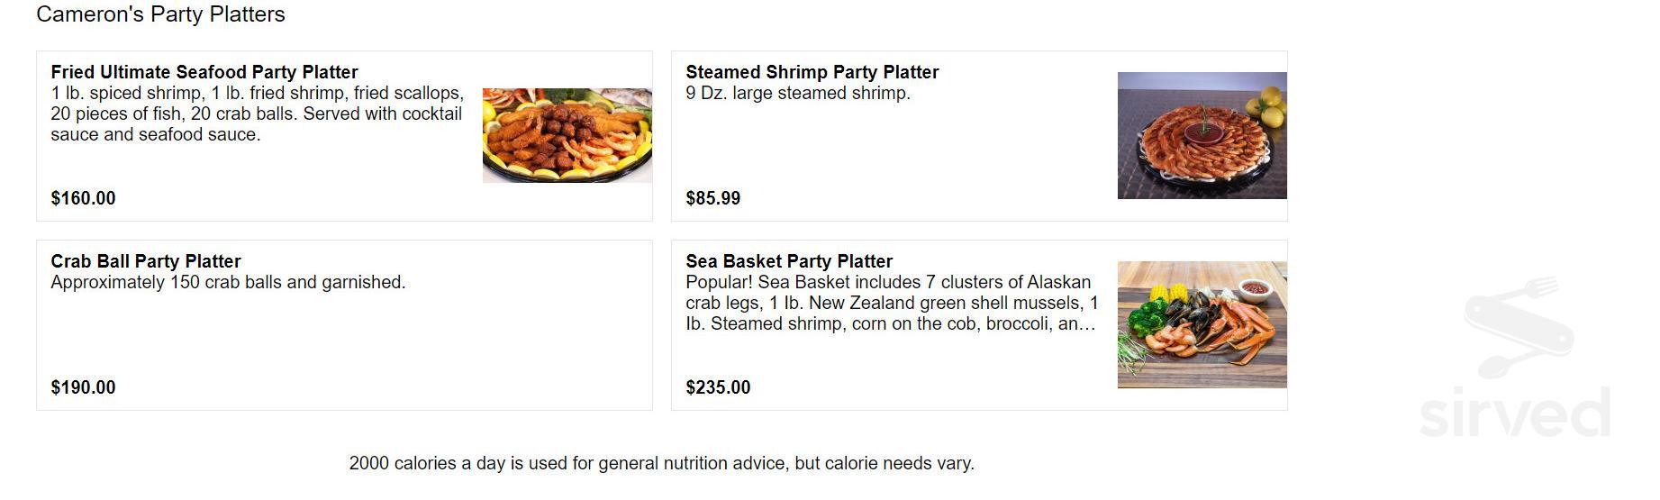This screenshot has height=500, width=1660.
Task: Click the $85.99 price
Action: (713, 198)
